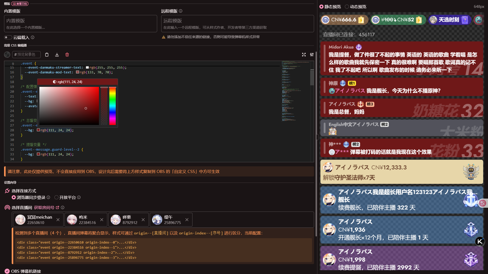This screenshot has width=488, height=274.
Task: Click the info icon next to 云端载入
Action: click(33, 38)
